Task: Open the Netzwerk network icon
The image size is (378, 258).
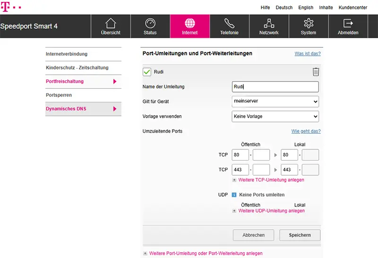Action: [x=269, y=24]
